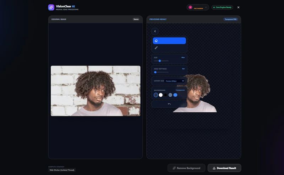Click the account avatar letter A
The width and height of the screenshot is (284, 175).
(x=190, y=7)
